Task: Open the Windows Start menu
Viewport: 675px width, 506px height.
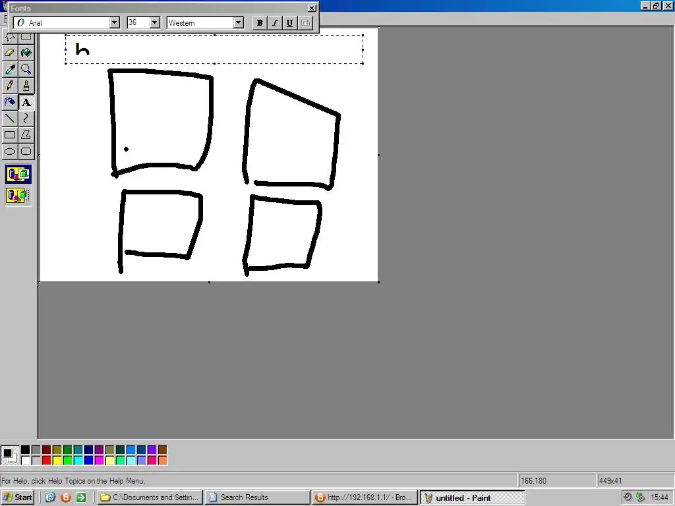Action: pyautogui.click(x=18, y=497)
